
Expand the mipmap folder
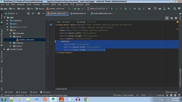coord(11,43)
